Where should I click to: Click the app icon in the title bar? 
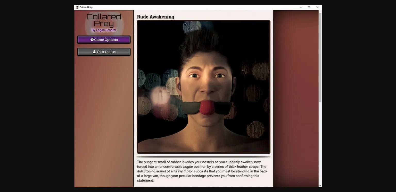click(x=77, y=7)
